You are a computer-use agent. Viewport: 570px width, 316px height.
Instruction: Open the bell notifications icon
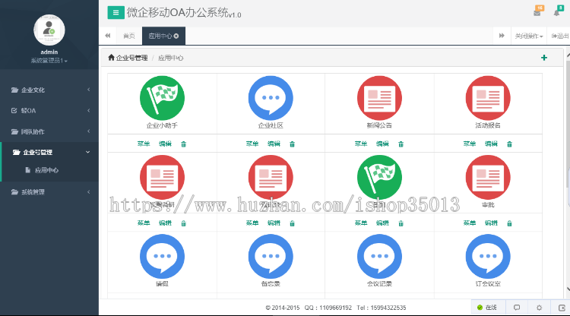click(558, 11)
